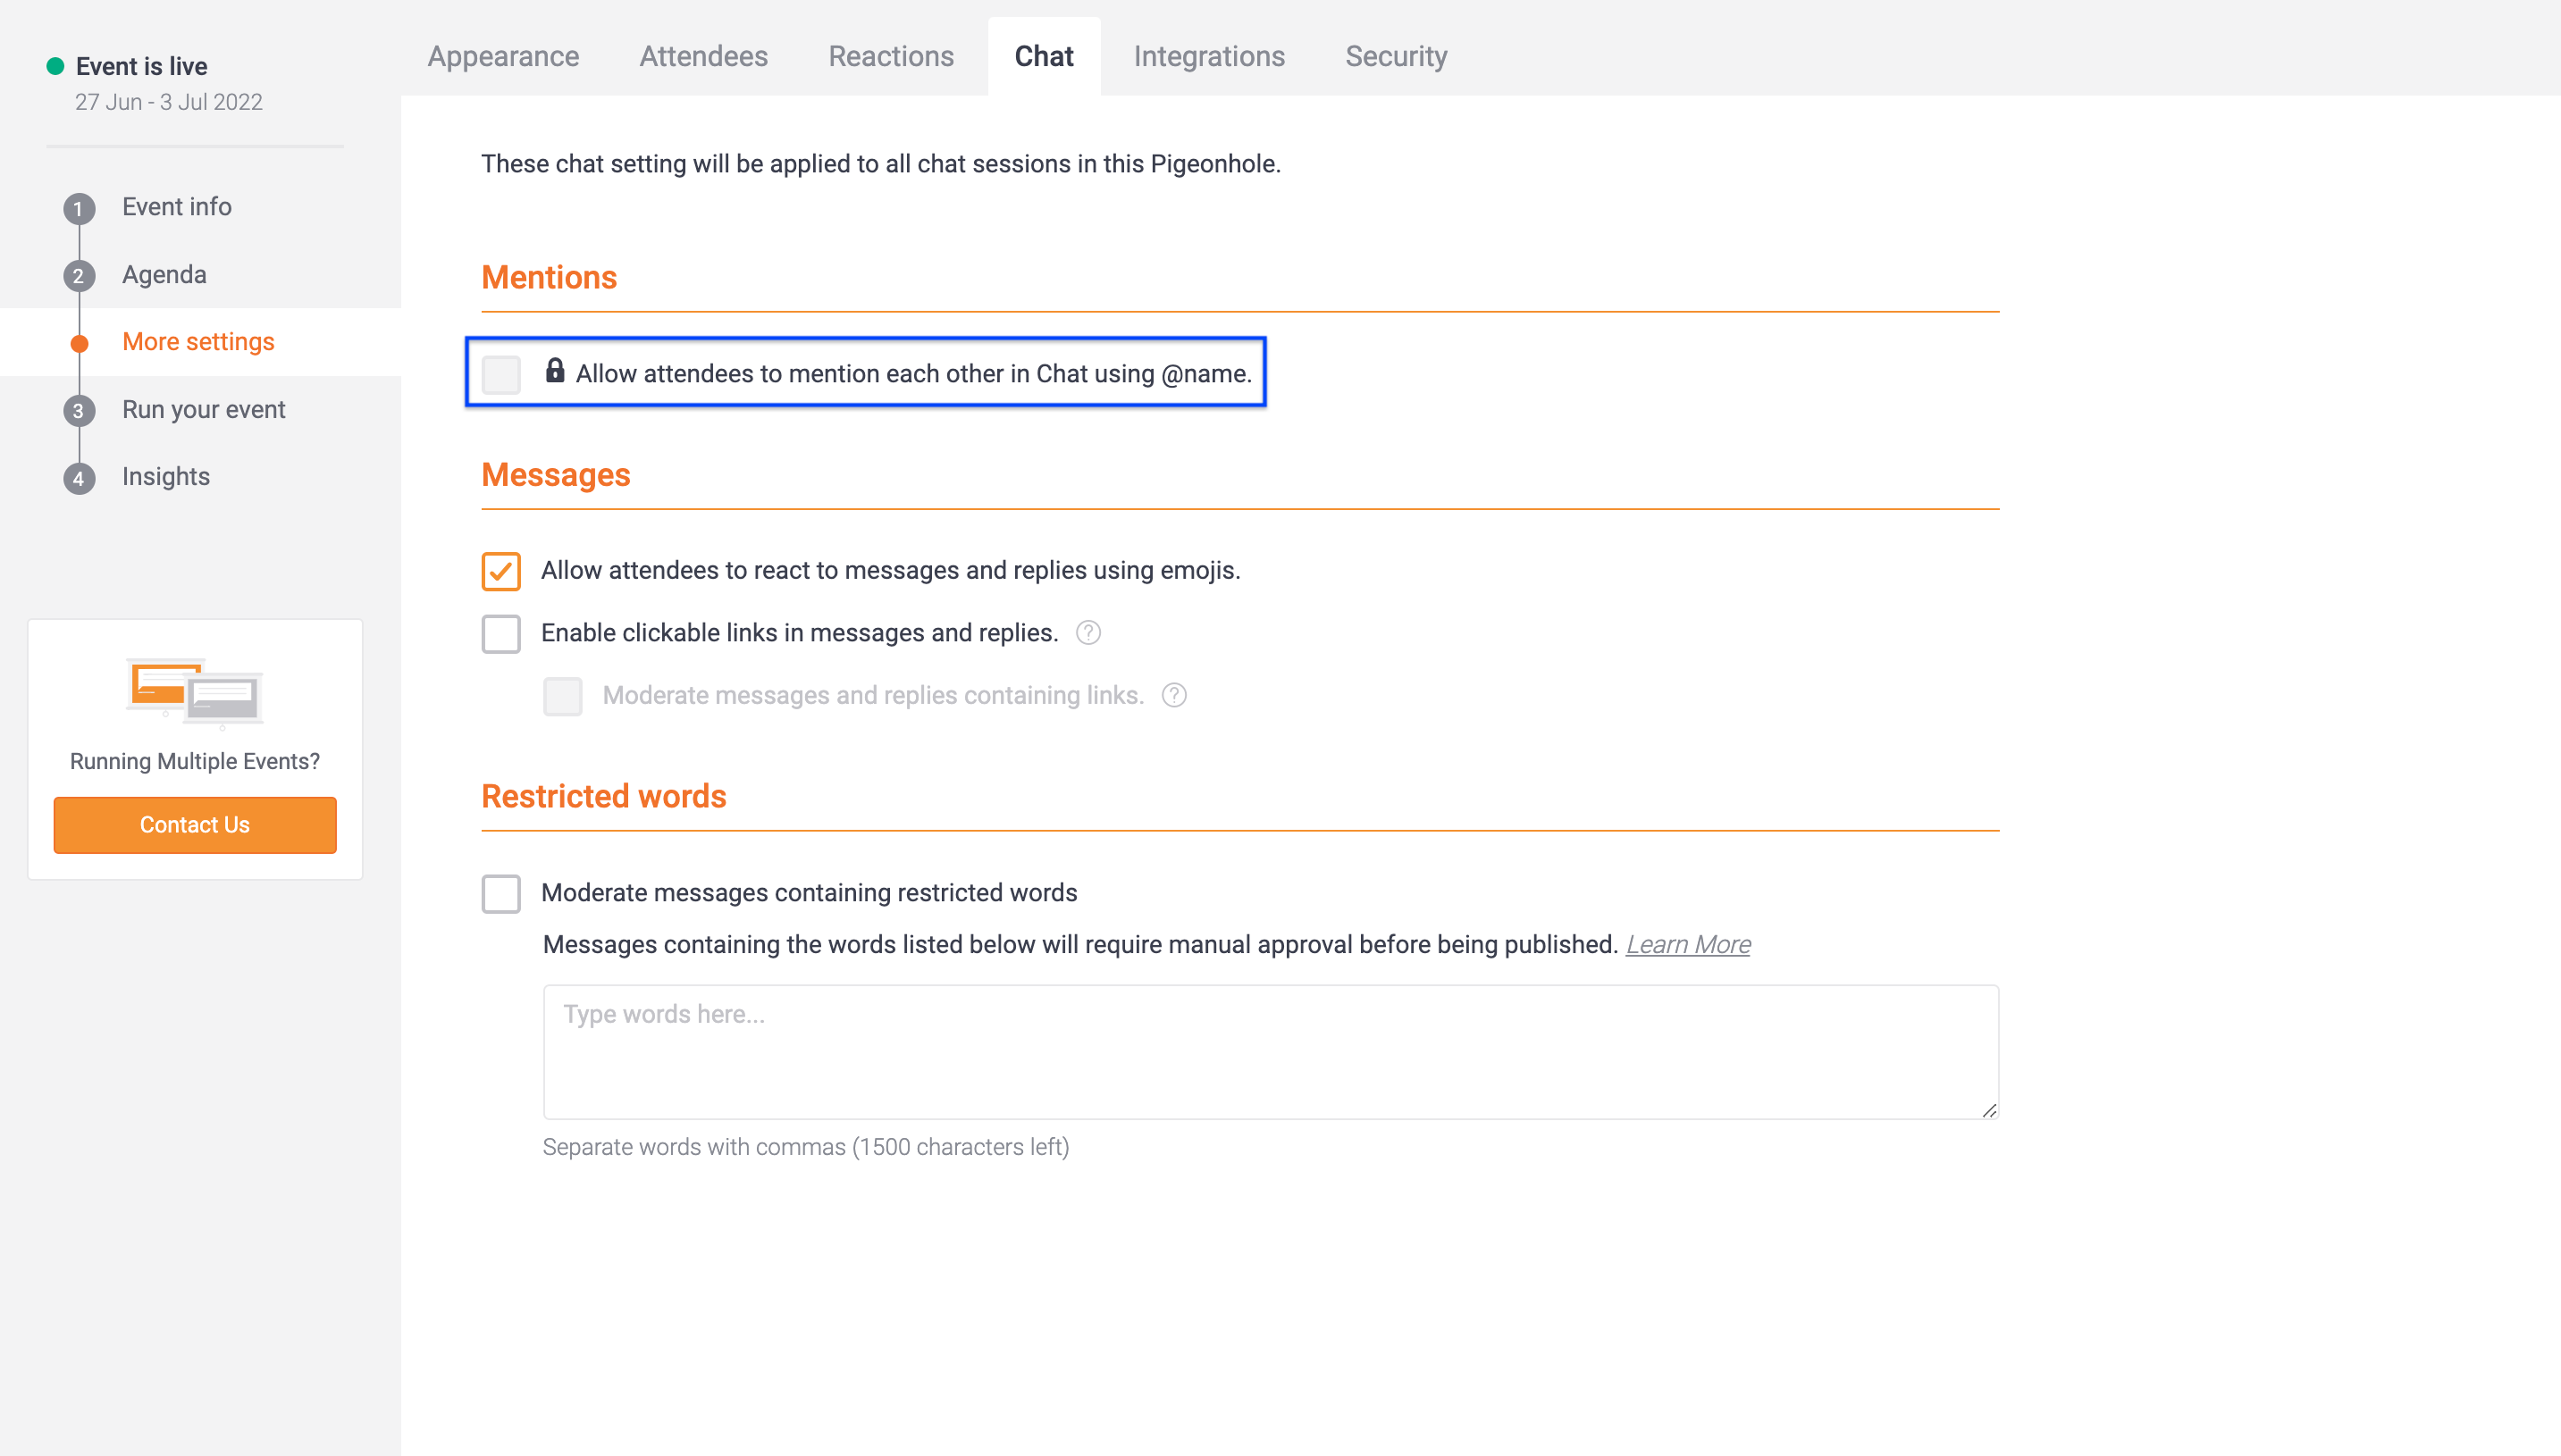
Task: Enable moderate messages containing restricted words
Action: pyautogui.click(x=501, y=894)
